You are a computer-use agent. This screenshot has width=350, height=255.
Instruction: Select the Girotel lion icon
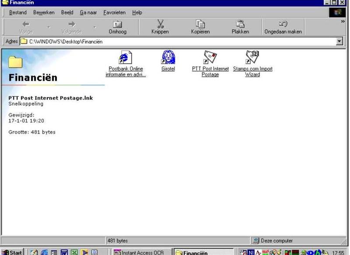click(x=168, y=57)
